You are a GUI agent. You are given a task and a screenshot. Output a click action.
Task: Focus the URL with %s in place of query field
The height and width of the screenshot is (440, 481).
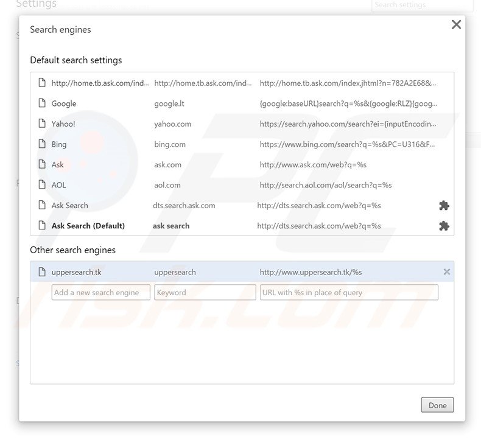point(349,292)
